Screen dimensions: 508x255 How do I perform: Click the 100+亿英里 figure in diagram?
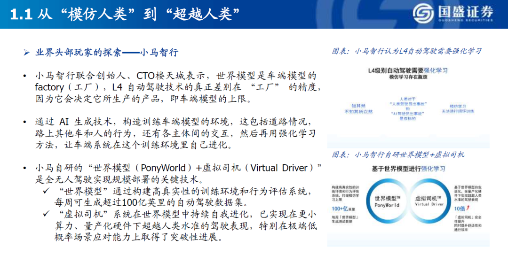point(343,209)
